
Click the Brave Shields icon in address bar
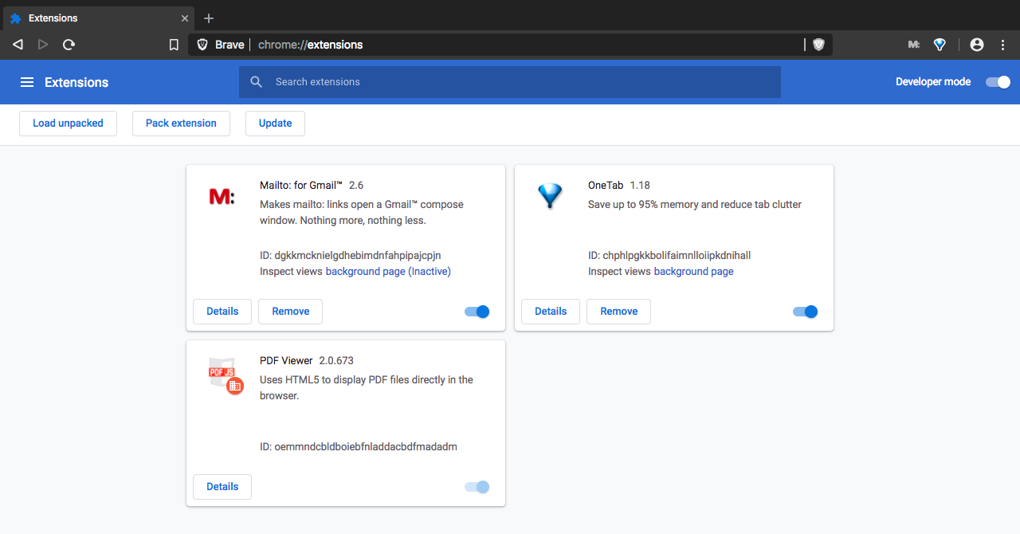coord(818,45)
